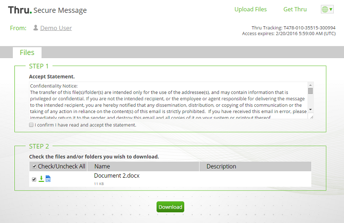The image size is (344, 223).
Task: Click the statement scrollbar down arrow
Action: coord(311,109)
